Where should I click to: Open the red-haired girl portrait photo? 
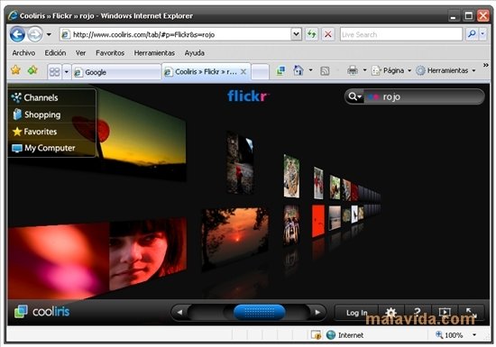[148, 253]
